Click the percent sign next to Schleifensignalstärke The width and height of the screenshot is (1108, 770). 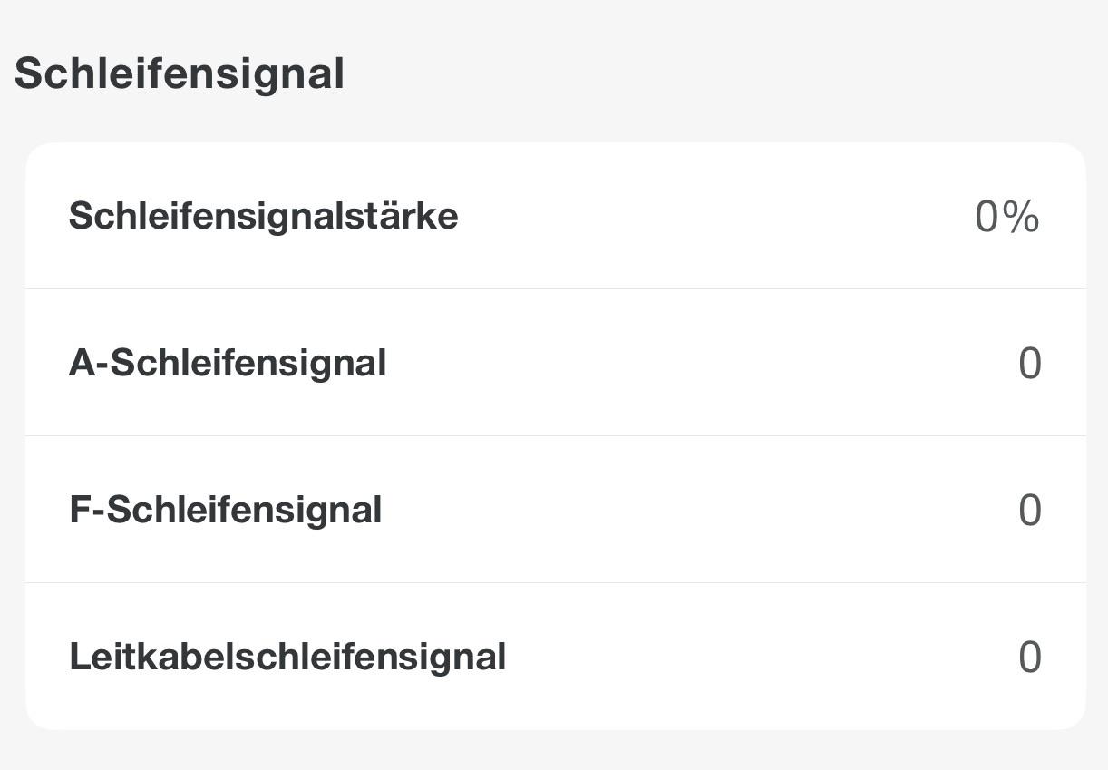point(1021,217)
